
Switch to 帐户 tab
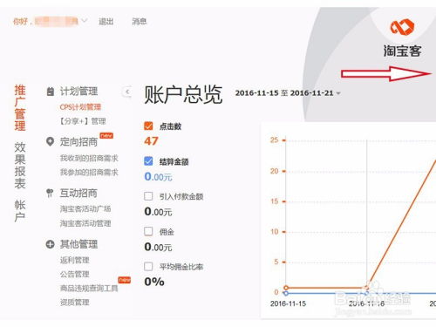click(20, 211)
